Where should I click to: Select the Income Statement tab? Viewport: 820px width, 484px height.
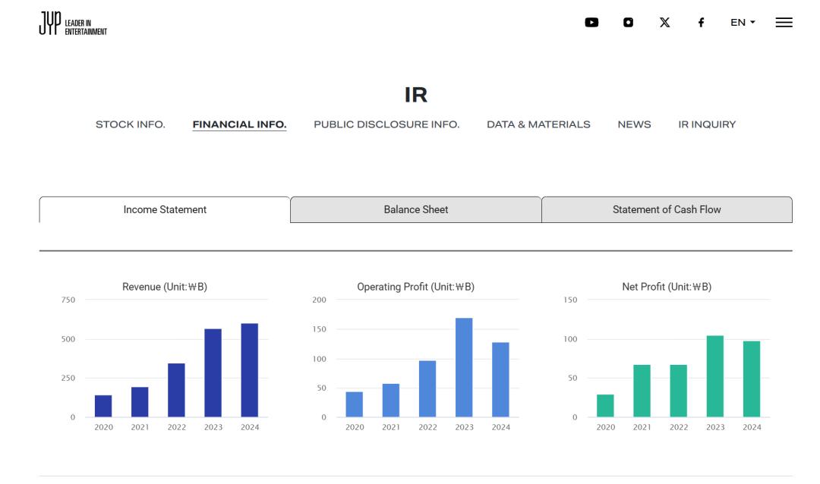[165, 210]
